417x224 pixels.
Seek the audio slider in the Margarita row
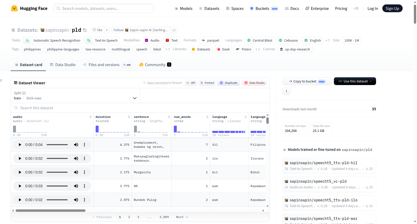click(57, 172)
